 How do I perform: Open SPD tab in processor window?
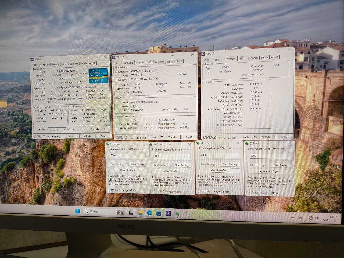tap(64, 64)
